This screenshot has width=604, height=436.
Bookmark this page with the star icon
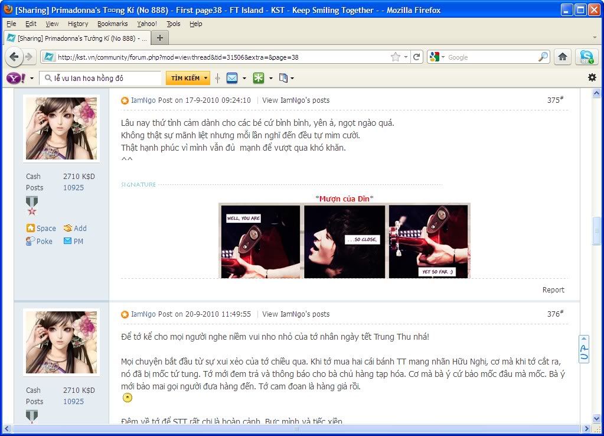(x=395, y=57)
